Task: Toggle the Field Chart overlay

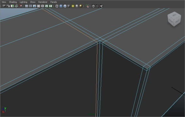Action: (x=43, y=6)
